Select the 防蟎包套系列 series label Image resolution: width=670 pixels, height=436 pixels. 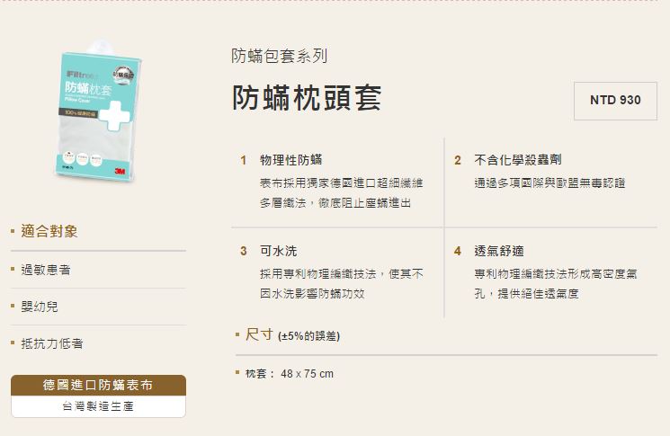point(280,56)
